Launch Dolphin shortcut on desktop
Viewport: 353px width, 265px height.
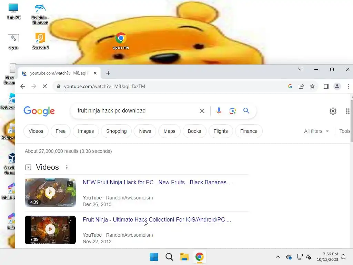[40, 14]
